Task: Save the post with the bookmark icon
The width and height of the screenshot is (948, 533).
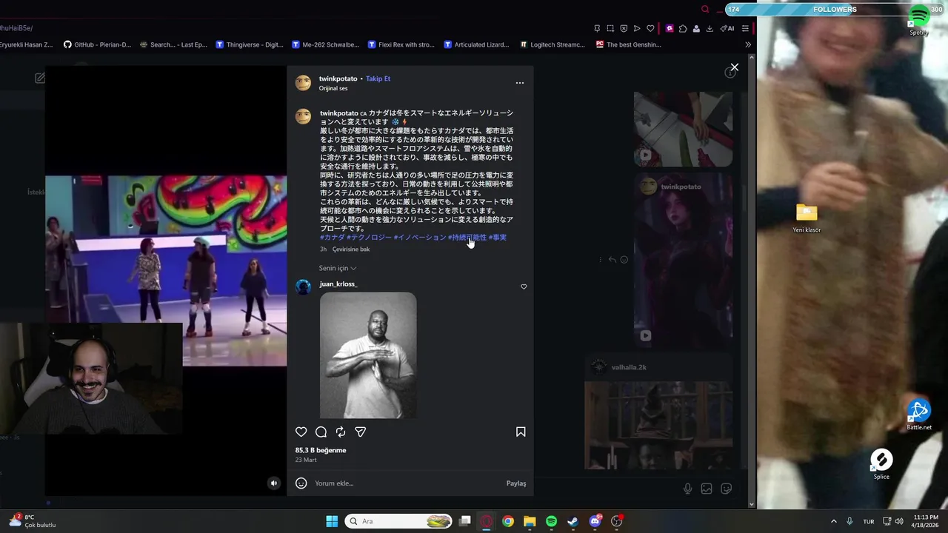Action: point(521,432)
